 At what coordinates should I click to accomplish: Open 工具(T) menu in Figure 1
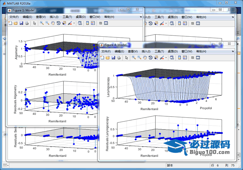(x=67, y=17)
